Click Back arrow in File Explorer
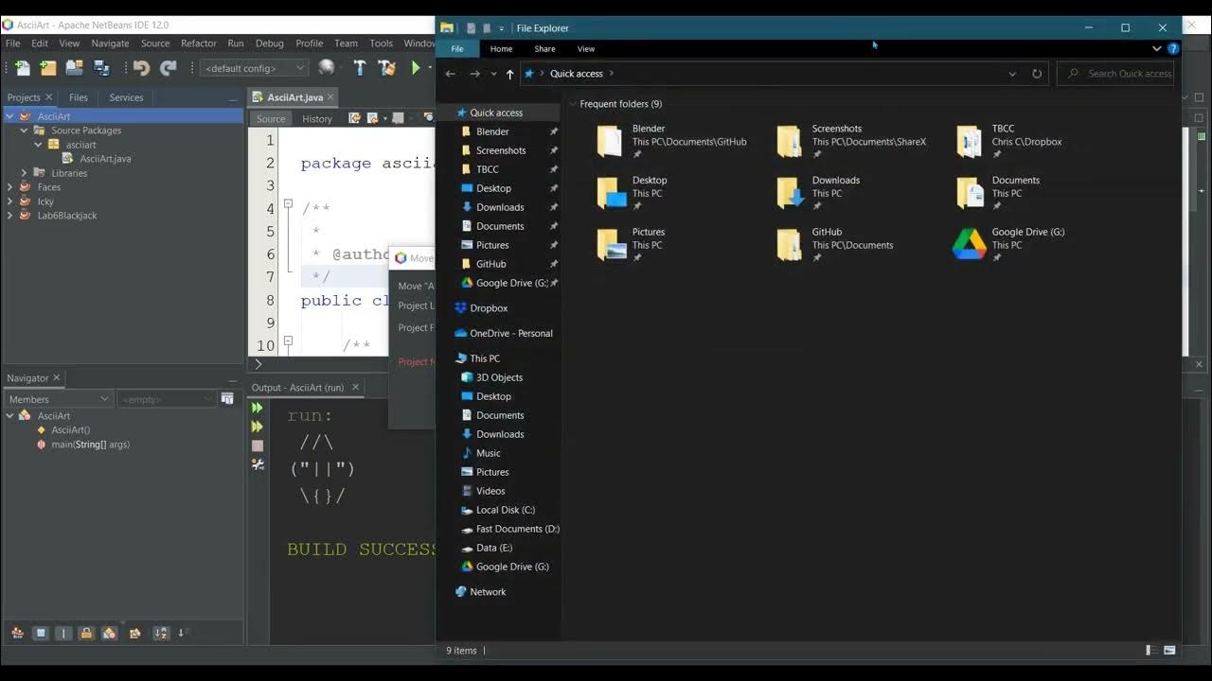 [x=451, y=74]
